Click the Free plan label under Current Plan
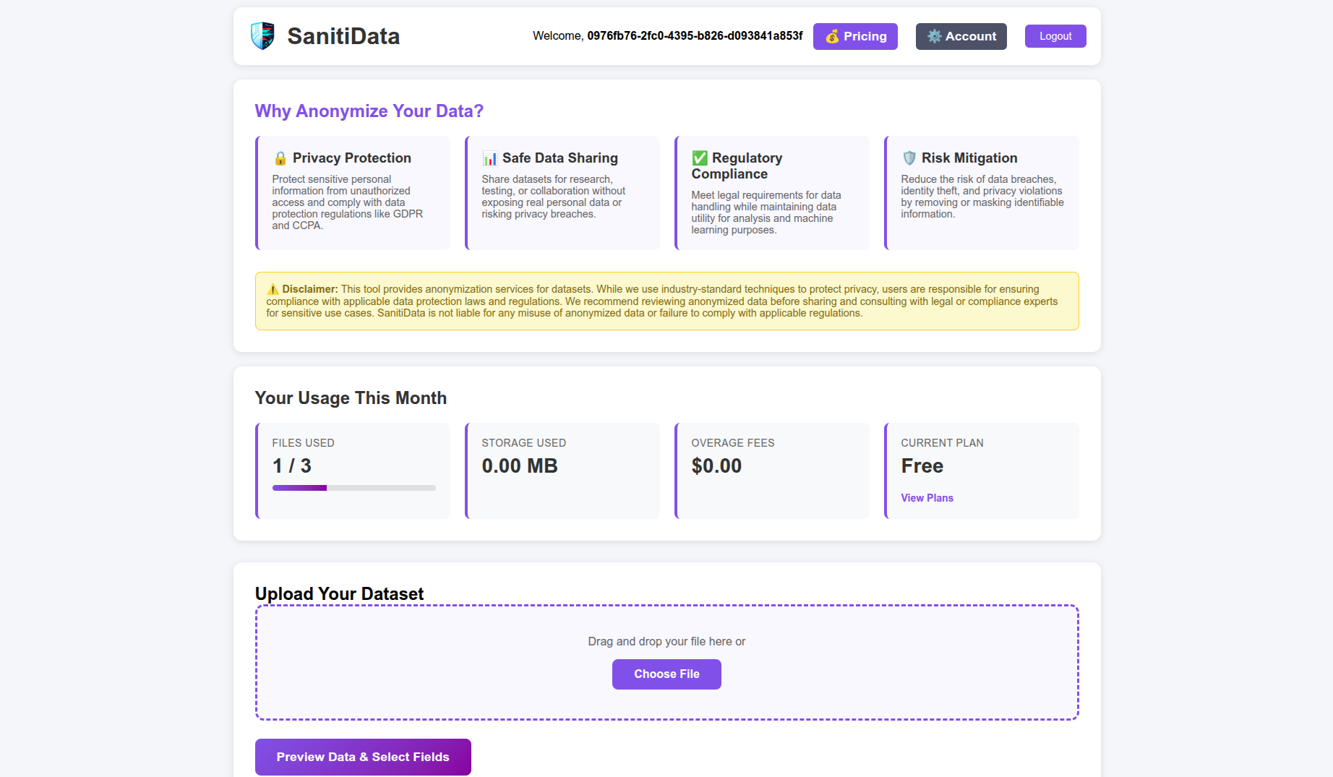The height and width of the screenshot is (777, 1333). [x=922, y=466]
